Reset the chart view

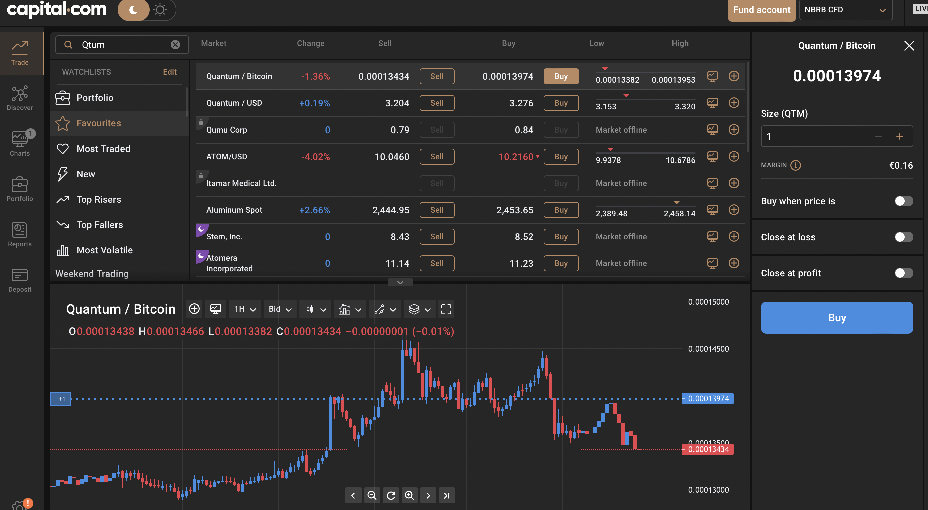tap(391, 496)
